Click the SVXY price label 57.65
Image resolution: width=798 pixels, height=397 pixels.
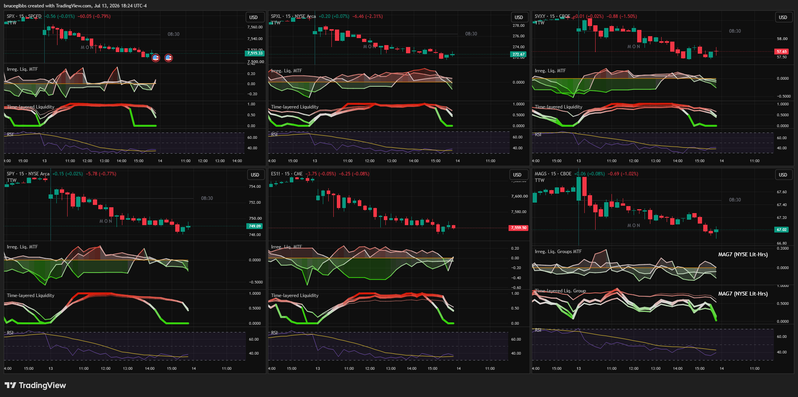[x=782, y=51]
